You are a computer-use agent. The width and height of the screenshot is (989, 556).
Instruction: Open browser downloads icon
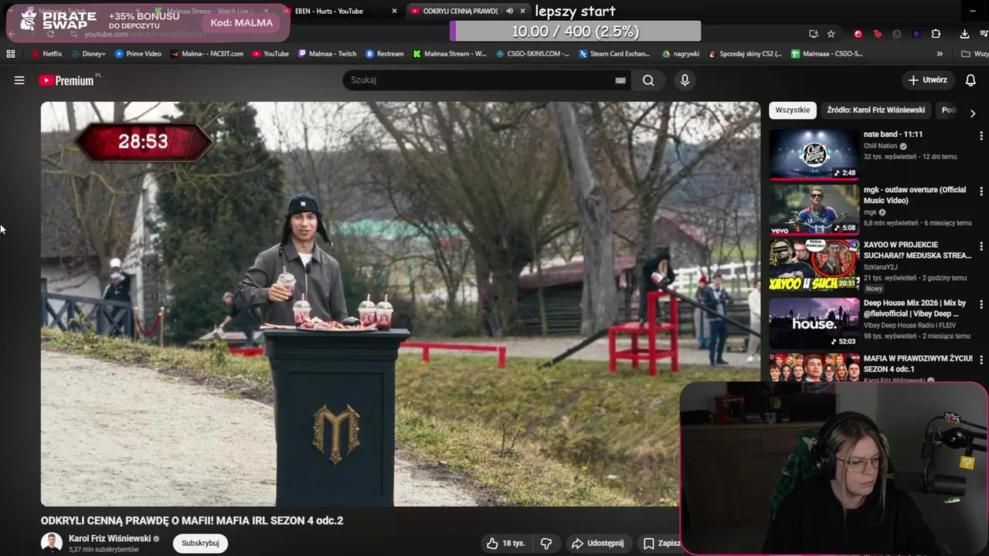click(964, 34)
